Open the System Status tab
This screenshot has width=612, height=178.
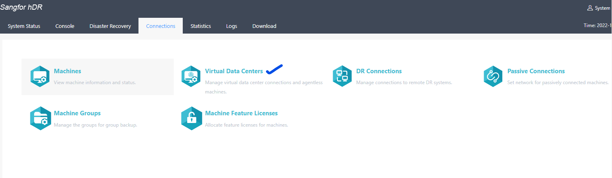[24, 26]
